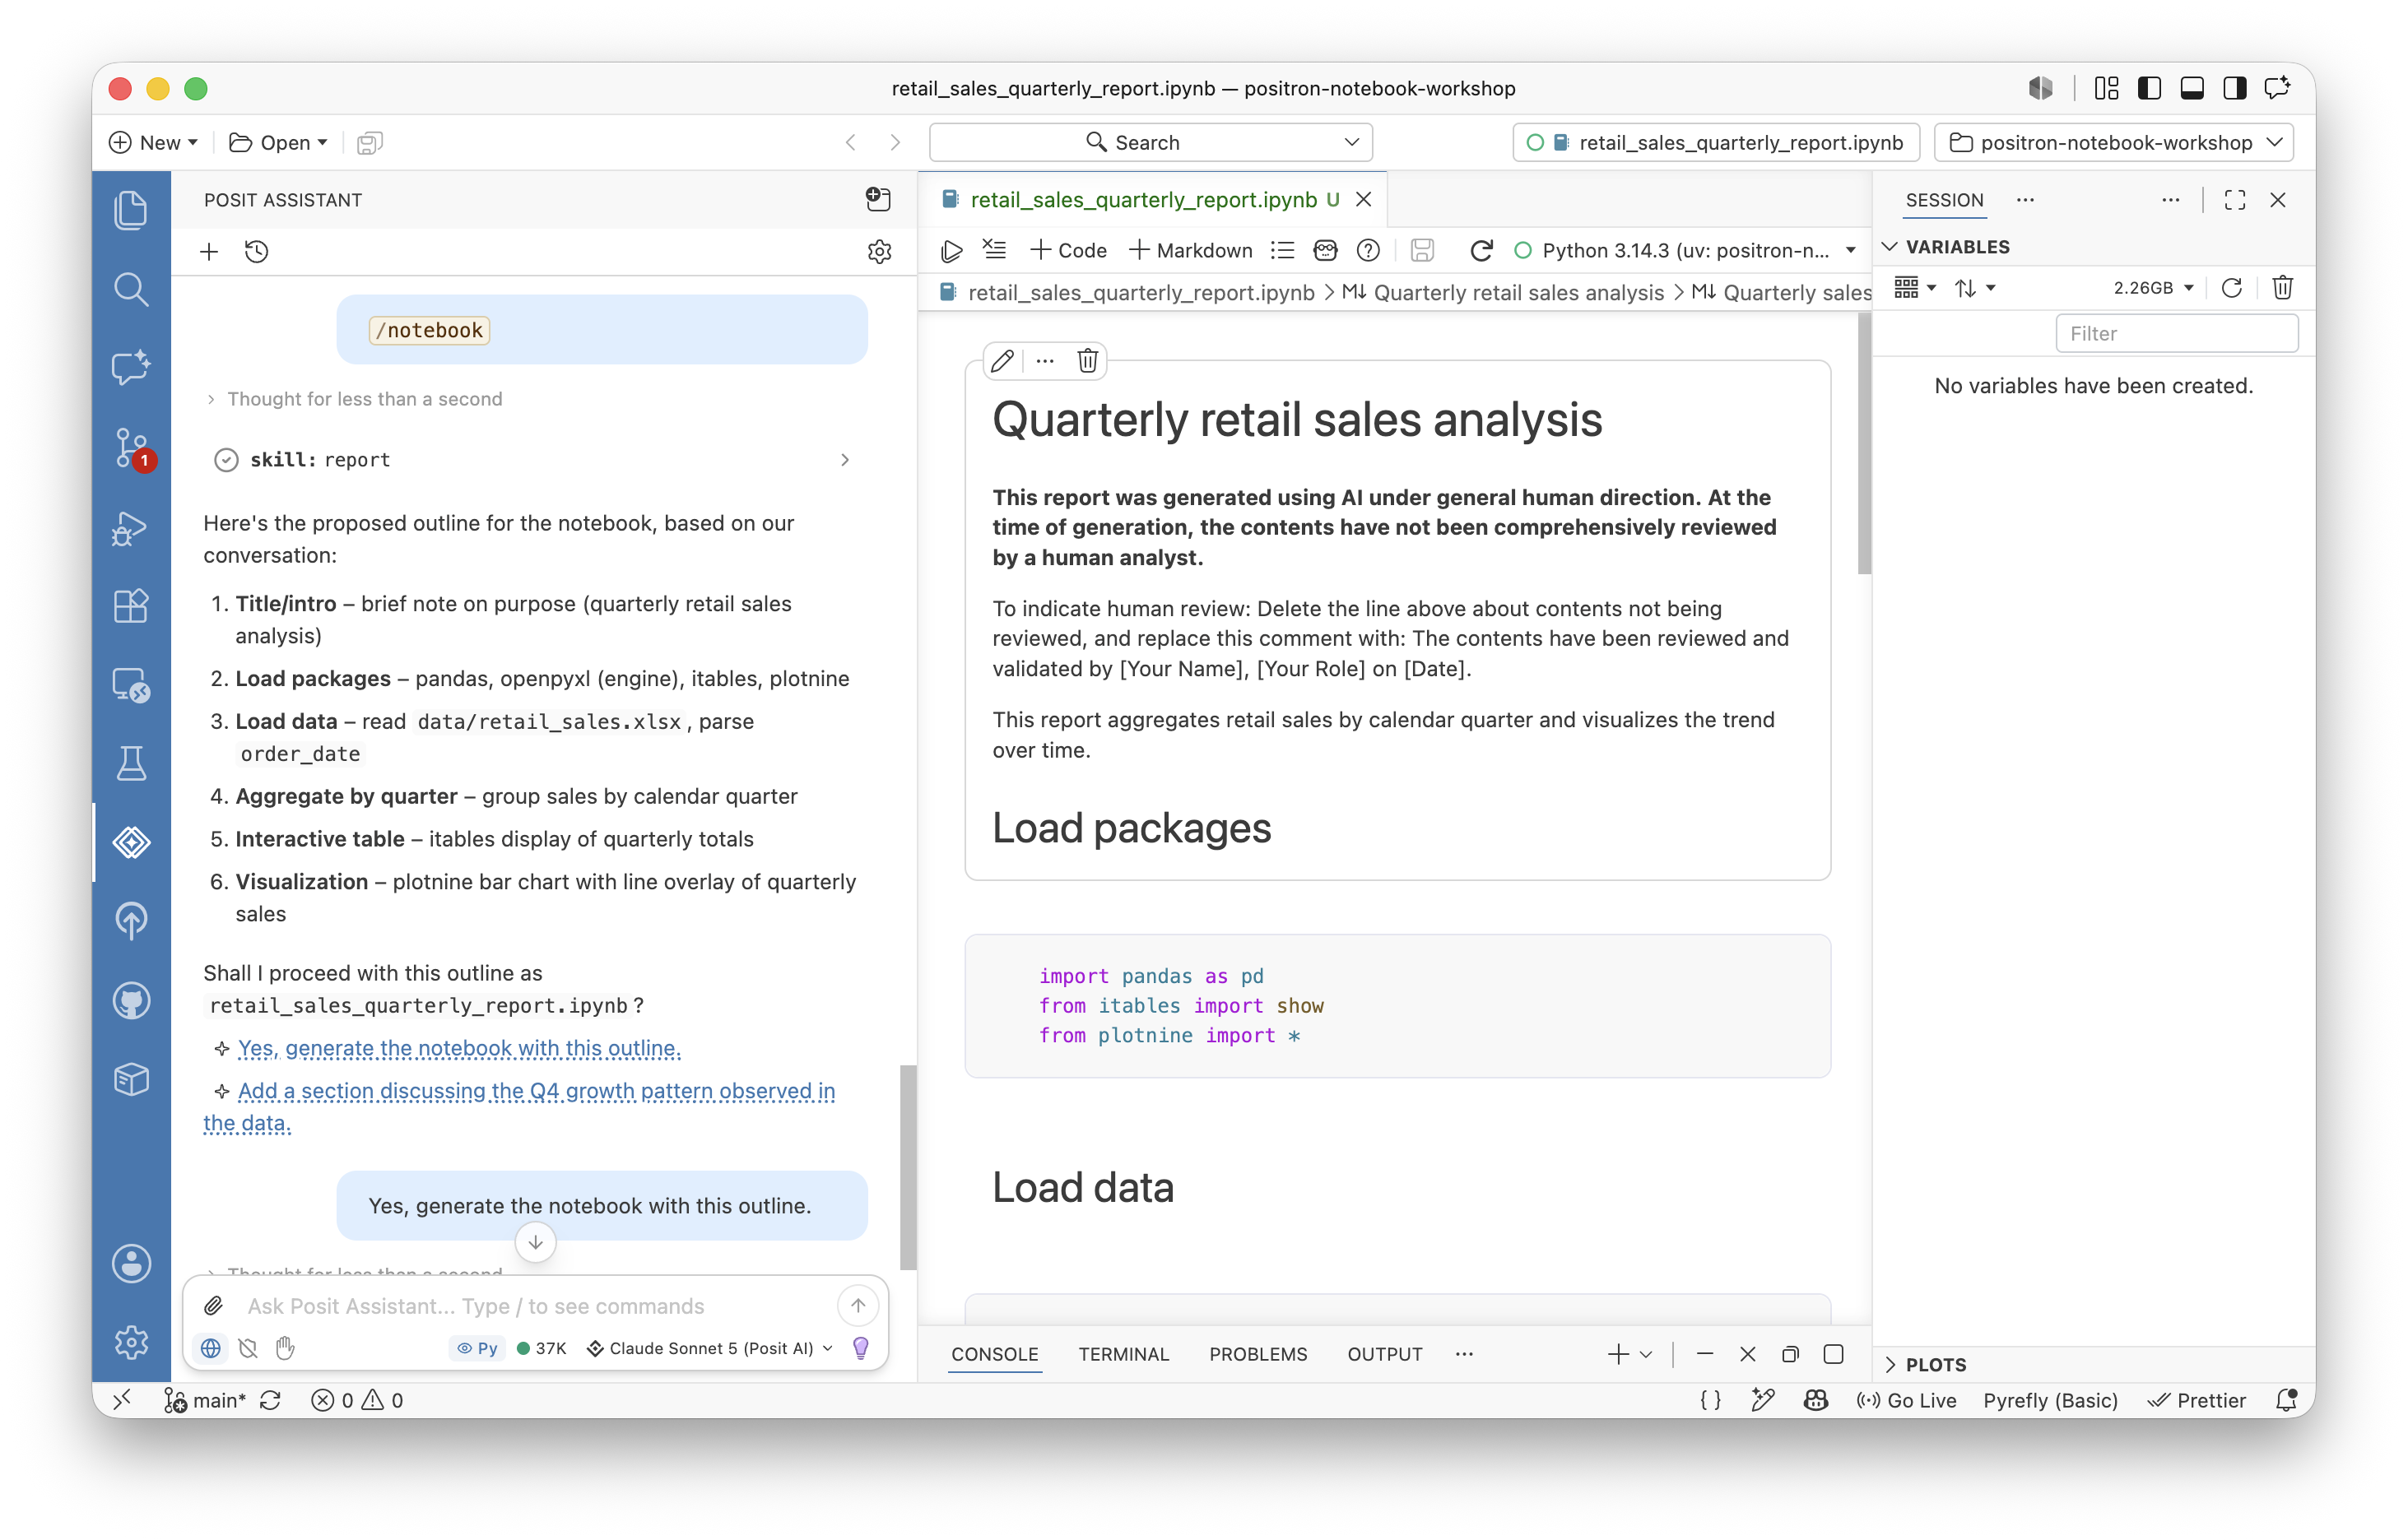Expand the skill: report step chevron
Image resolution: width=2408 pixels, height=1540 pixels.
pos(844,460)
